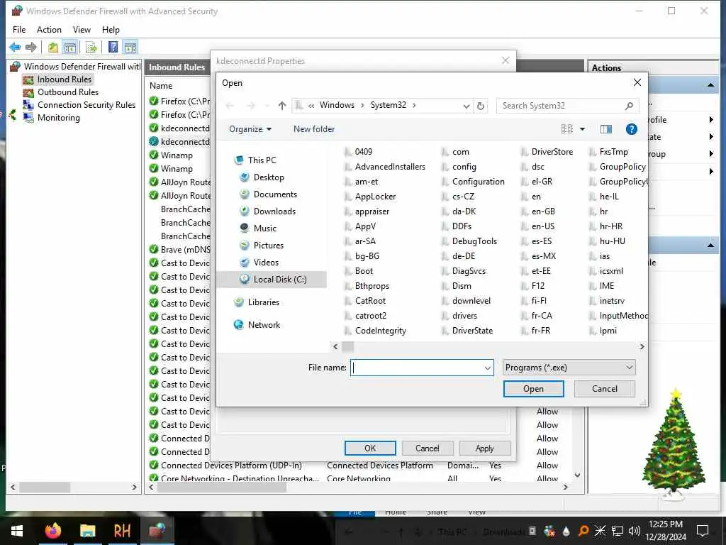Click the Up one level folder icon in the firewall toolbar
Screen dimensions: 726x545
click(53, 47)
